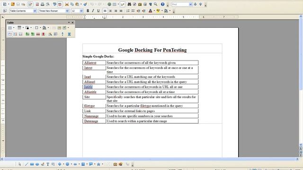Open the Zoom magnifier tool
Viewport: 303px width, 170px height.
click(156, 4)
